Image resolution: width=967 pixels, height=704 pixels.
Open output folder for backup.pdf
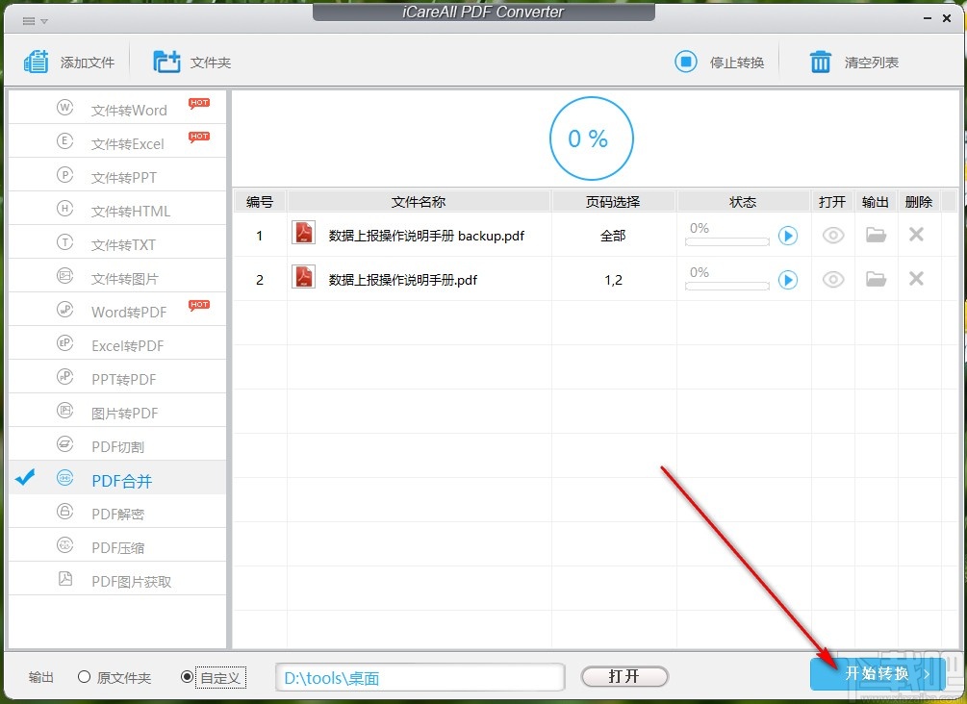point(876,235)
